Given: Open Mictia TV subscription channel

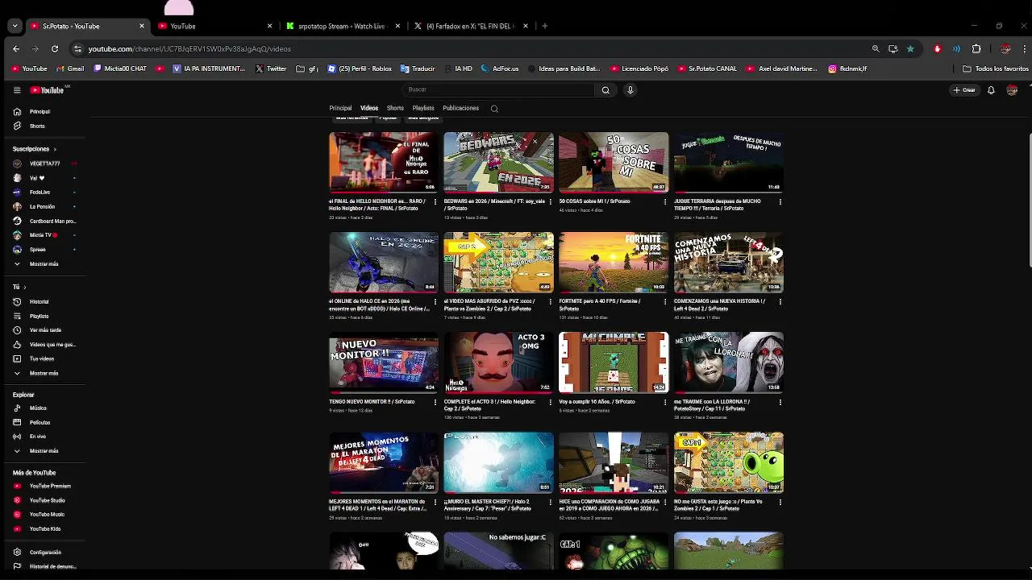Looking at the screenshot, I should pyautogui.click(x=40, y=235).
